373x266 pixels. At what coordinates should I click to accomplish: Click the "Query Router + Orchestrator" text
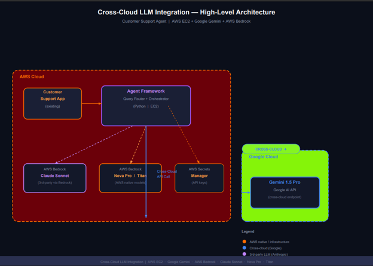click(146, 99)
